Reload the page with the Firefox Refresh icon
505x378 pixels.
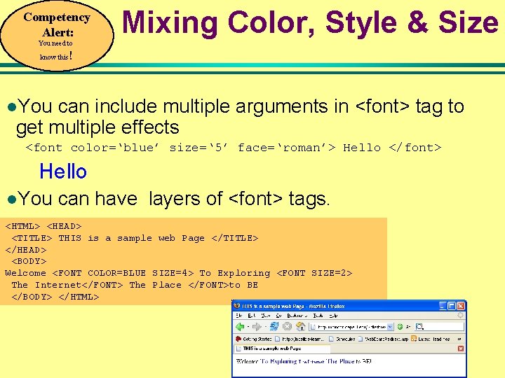(274, 327)
